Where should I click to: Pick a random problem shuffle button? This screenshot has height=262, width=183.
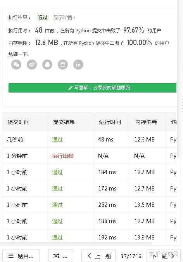60,255
